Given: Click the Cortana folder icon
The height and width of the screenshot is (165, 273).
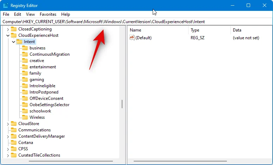Looking at the screenshot, I should pyautogui.click(x=14, y=143).
